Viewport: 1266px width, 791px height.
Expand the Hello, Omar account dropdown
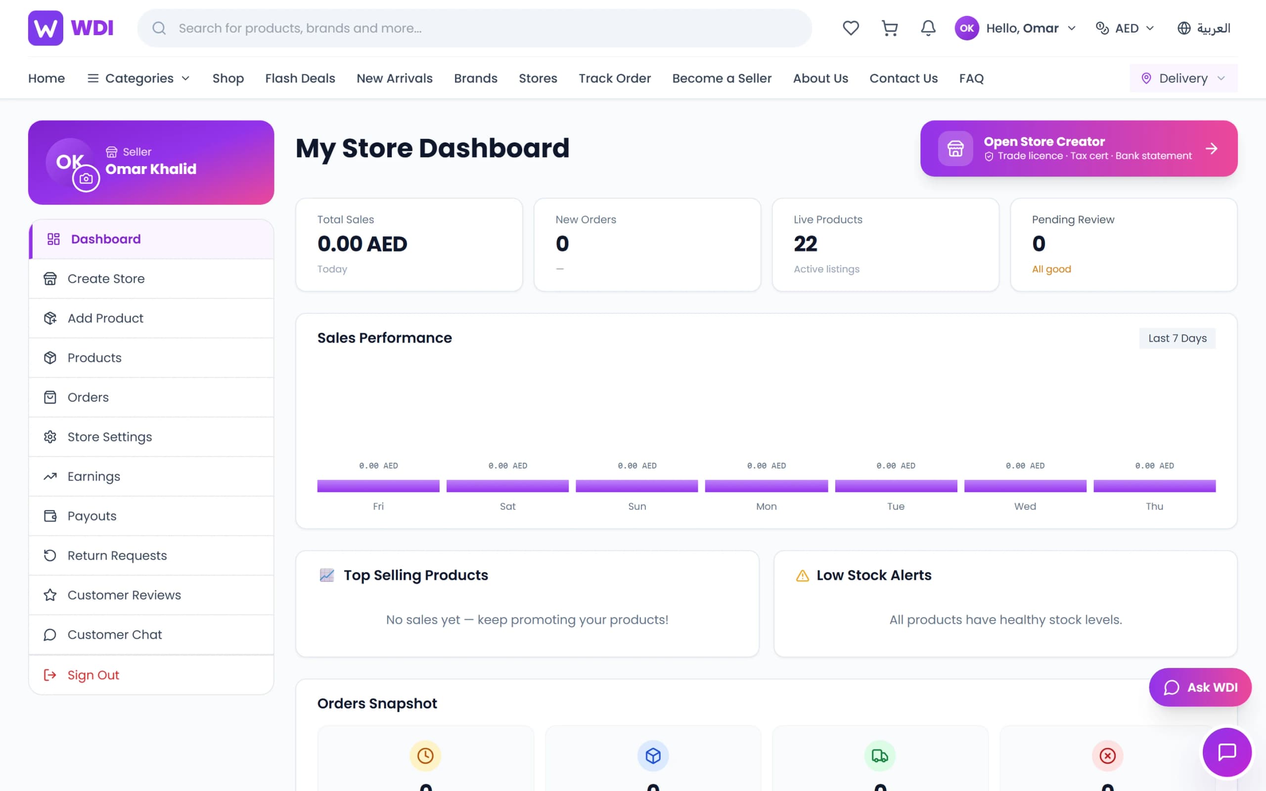point(1015,28)
